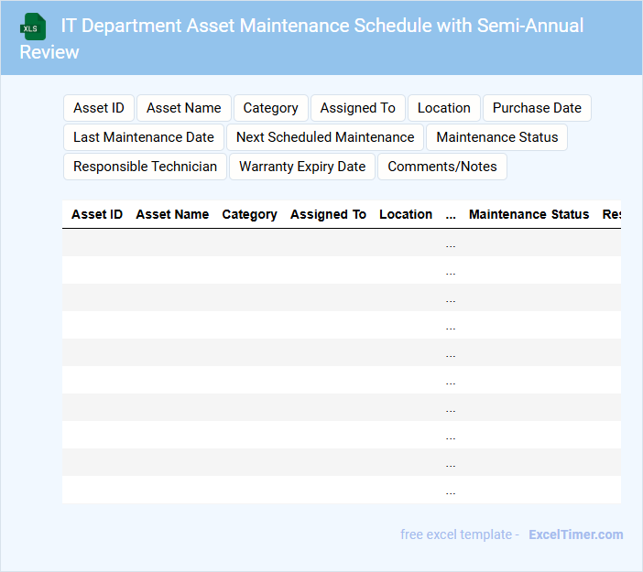Select the Location tag chip
The width and height of the screenshot is (643, 572).
point(444,108)
